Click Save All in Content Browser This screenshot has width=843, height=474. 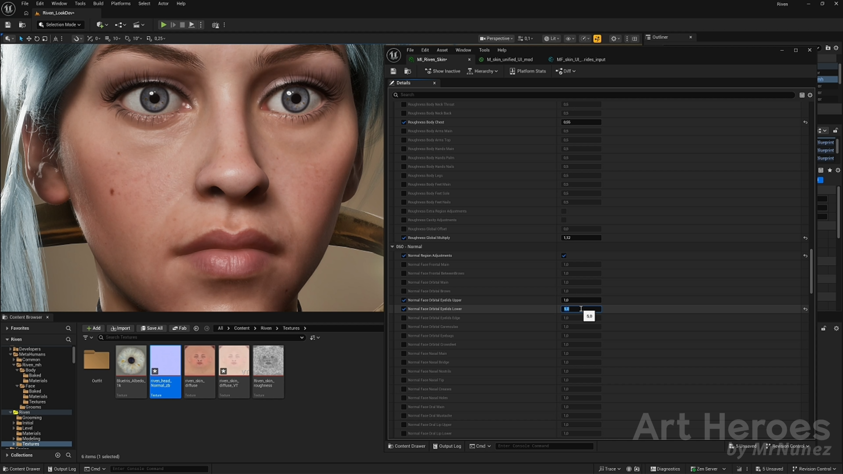coord(151,328)
